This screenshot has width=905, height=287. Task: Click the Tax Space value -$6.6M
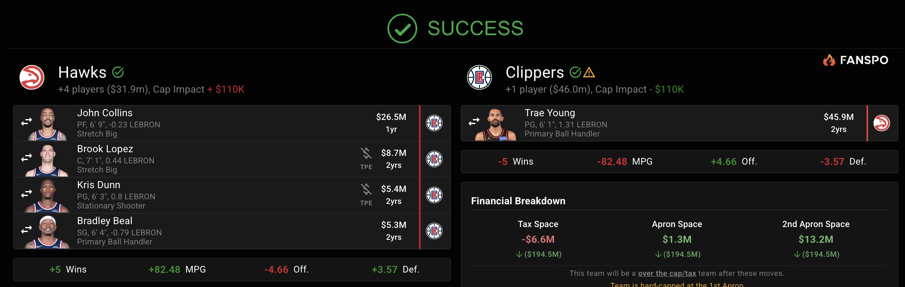pyautogui.click(x=538, y=239)
